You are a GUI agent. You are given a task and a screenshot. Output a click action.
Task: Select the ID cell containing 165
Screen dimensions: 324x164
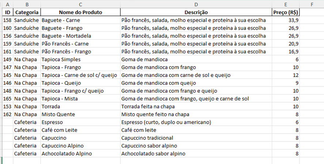click(x=7, y=99)
